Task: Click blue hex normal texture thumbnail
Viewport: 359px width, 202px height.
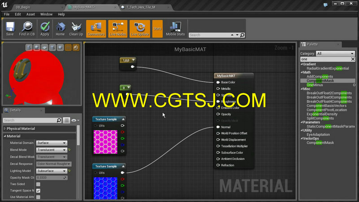Action: pos(105,188)
